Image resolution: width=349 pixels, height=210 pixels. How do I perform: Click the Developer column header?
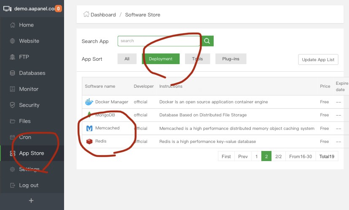[x=144, y=86]
